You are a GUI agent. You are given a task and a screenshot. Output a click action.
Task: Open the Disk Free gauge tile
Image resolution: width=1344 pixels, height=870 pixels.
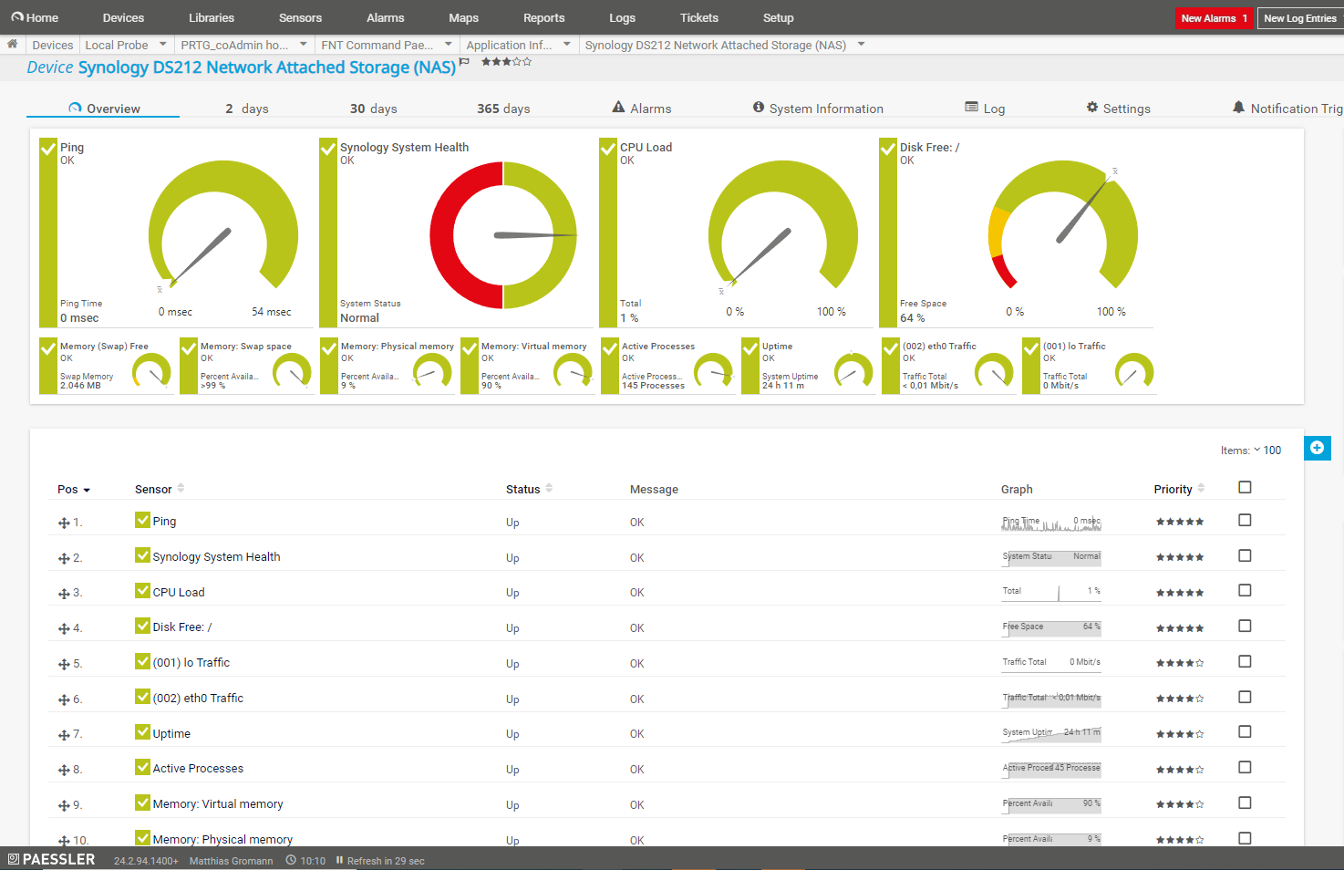(x=1016, y=233)
